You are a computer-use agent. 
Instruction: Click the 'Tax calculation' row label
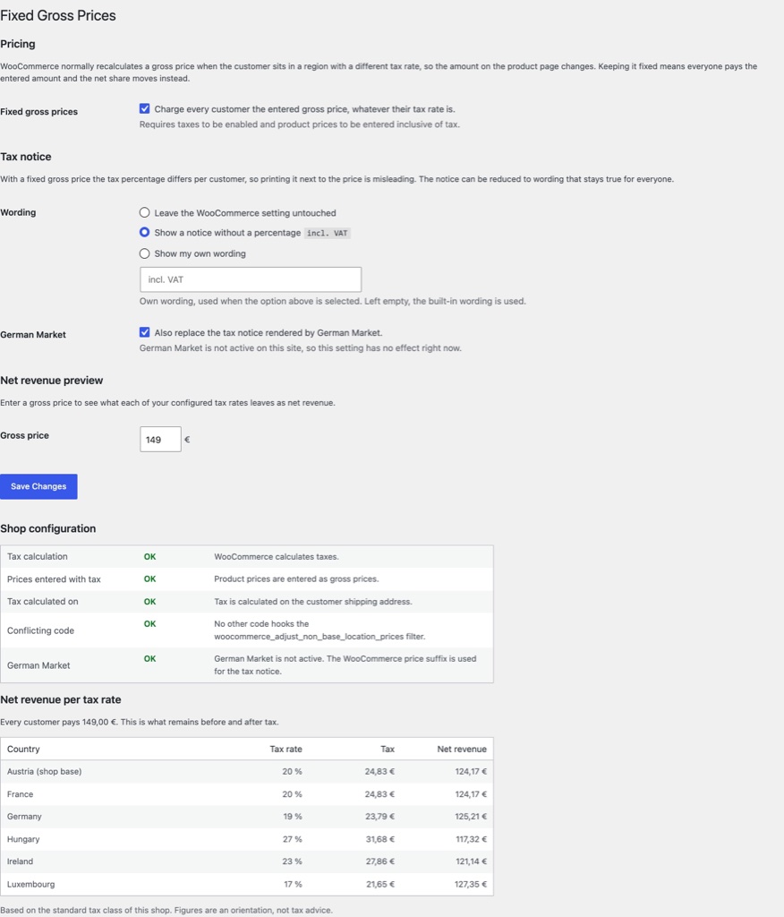38,557
